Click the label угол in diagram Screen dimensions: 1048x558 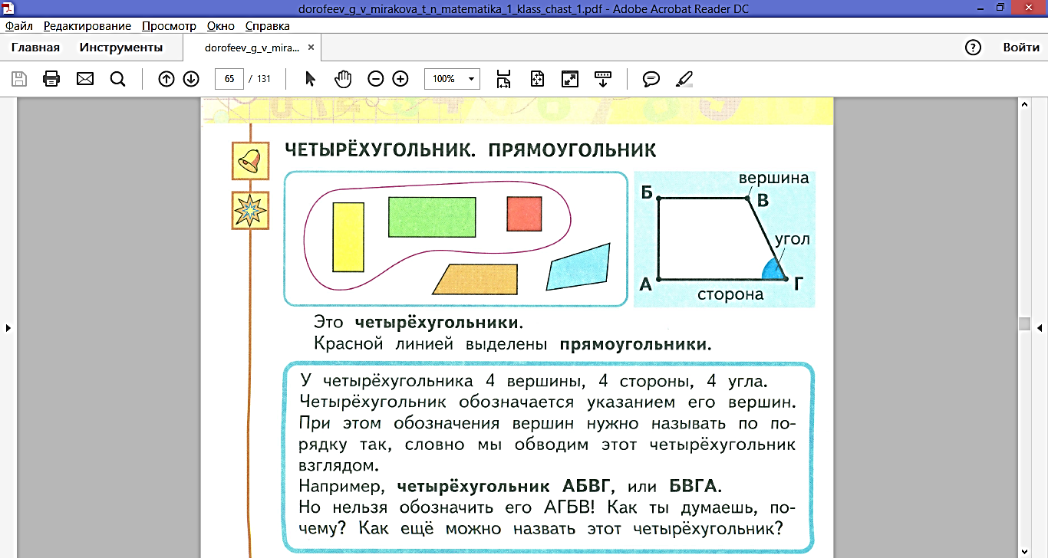click(792, 238)
